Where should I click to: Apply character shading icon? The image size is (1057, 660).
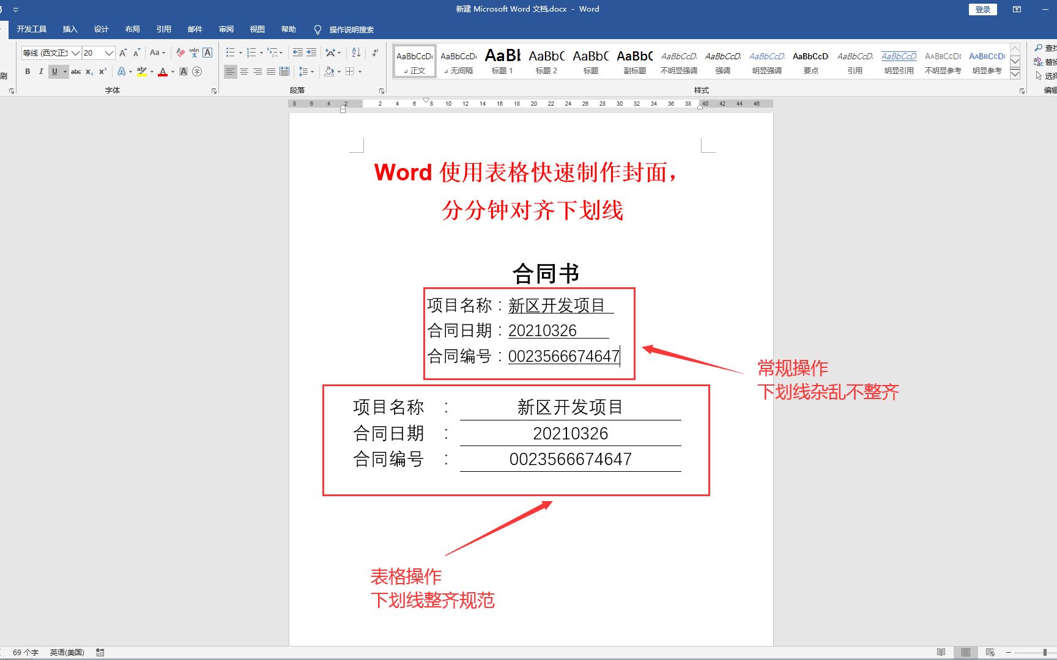pyautogui.click(x=184, y=71)
